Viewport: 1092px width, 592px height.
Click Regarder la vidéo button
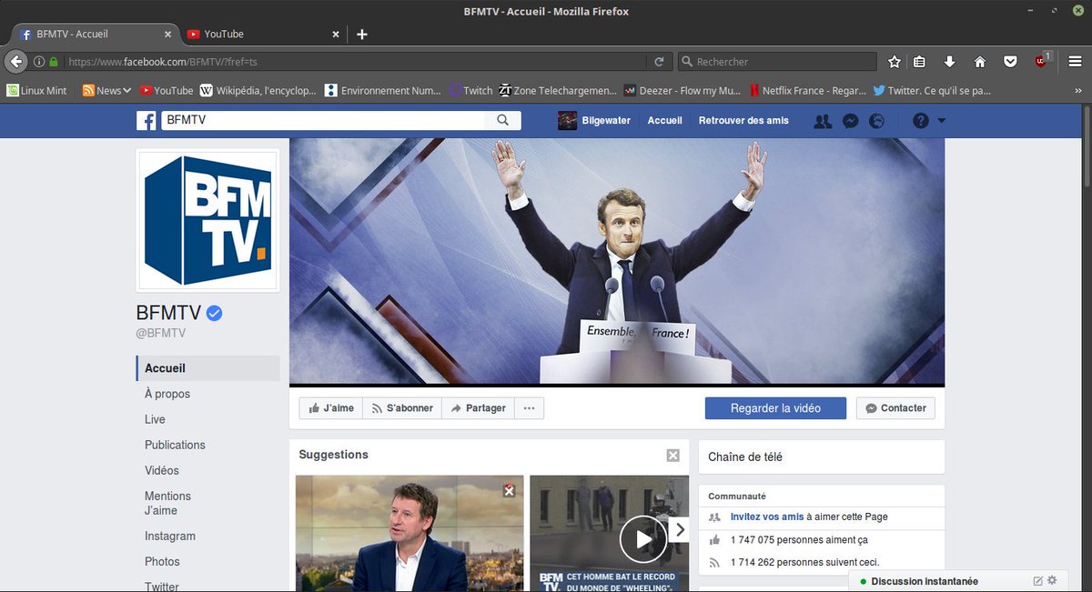tap(775, 408)
